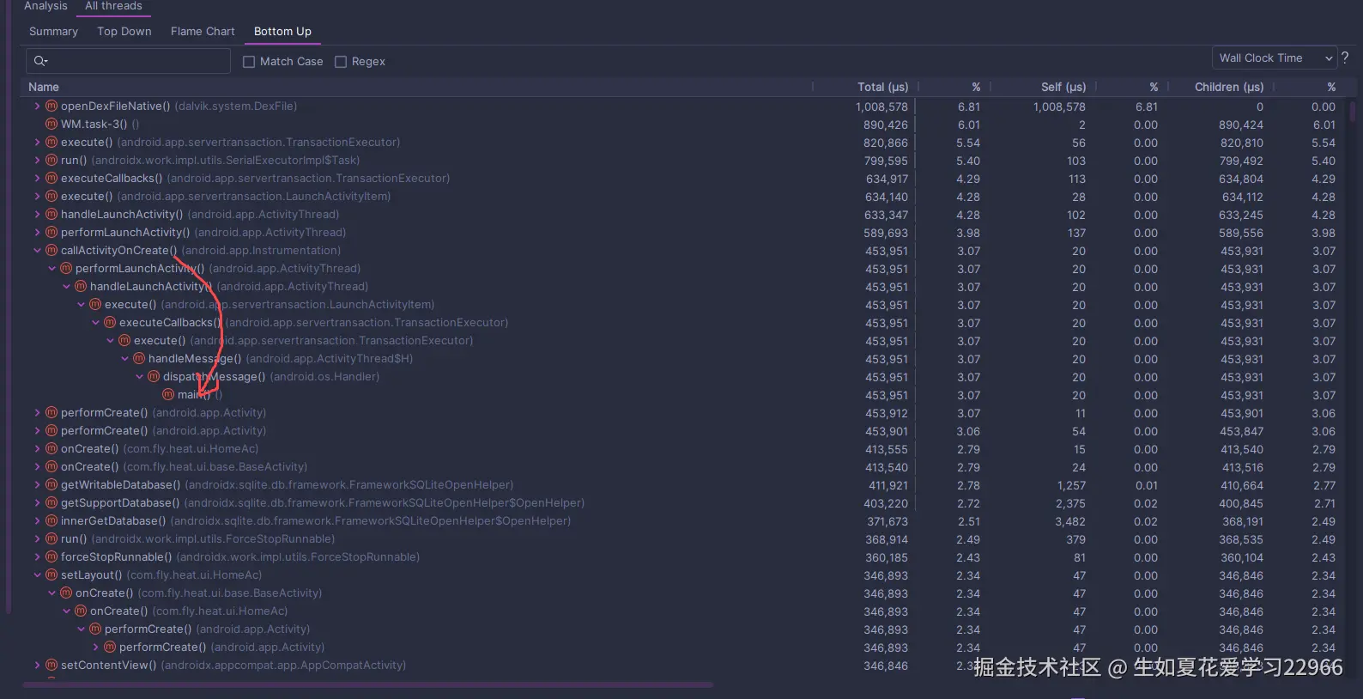This screenshot has width=1363, height=699.
Task: Expand the setContentView() row
Action: pyautogui.click(x=37, y=666)
